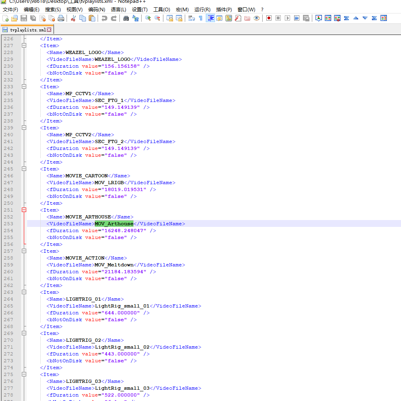Toggle synchronize vertical scrolling icon
The height and width of the screenshot is (401, 401).
tap(169, 18)
